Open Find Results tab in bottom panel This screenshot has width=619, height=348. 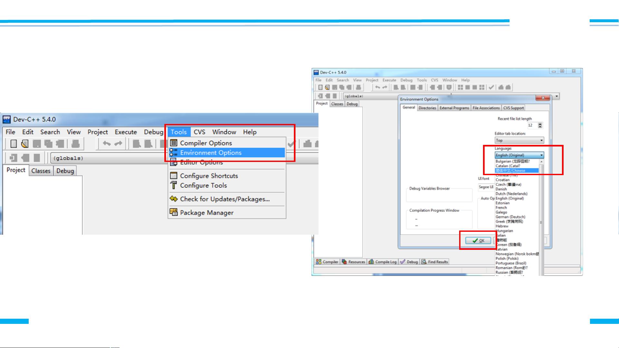coord(435,262)
